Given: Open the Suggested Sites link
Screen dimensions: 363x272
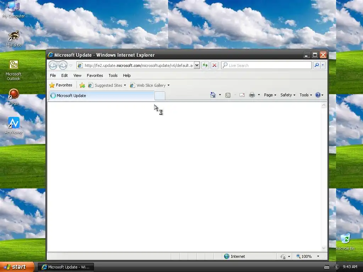Looking at the screenshot, I should coord(105,85).
